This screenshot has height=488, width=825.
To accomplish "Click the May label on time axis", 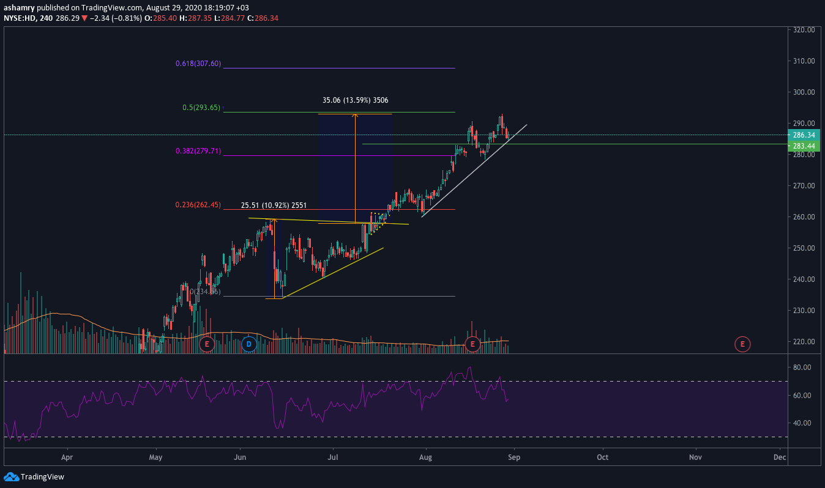I will 156,457.
